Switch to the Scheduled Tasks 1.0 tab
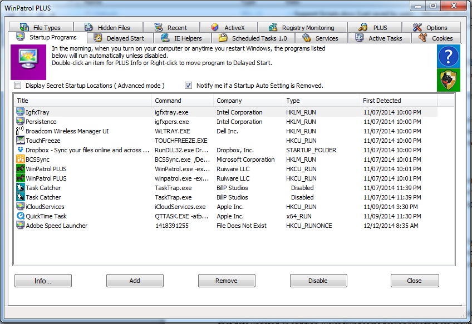 tap(253, 38)
